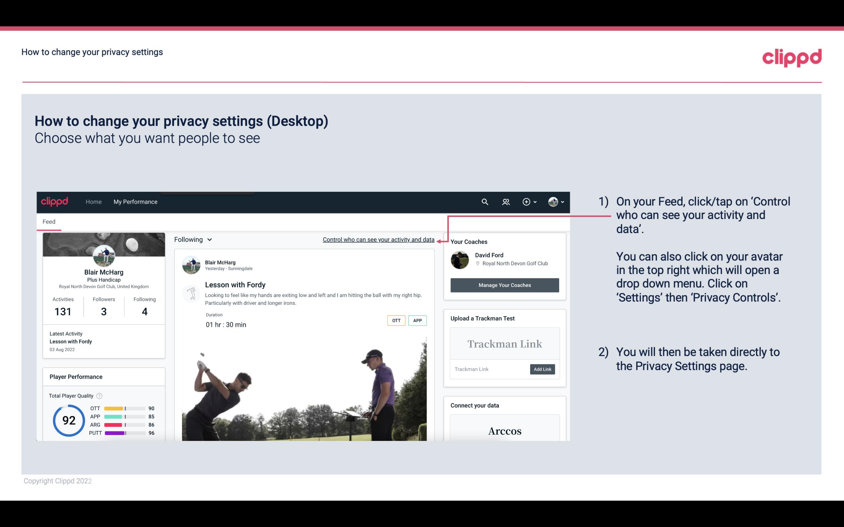Click the Player Quality info icon
844x527 pixels.
coord(99,395)
